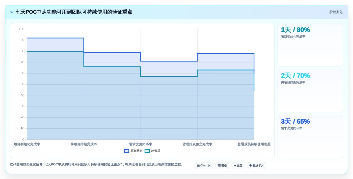This screenshot has width=353, height=179.
Task: Click the 进度 tag
Action: 238,165
